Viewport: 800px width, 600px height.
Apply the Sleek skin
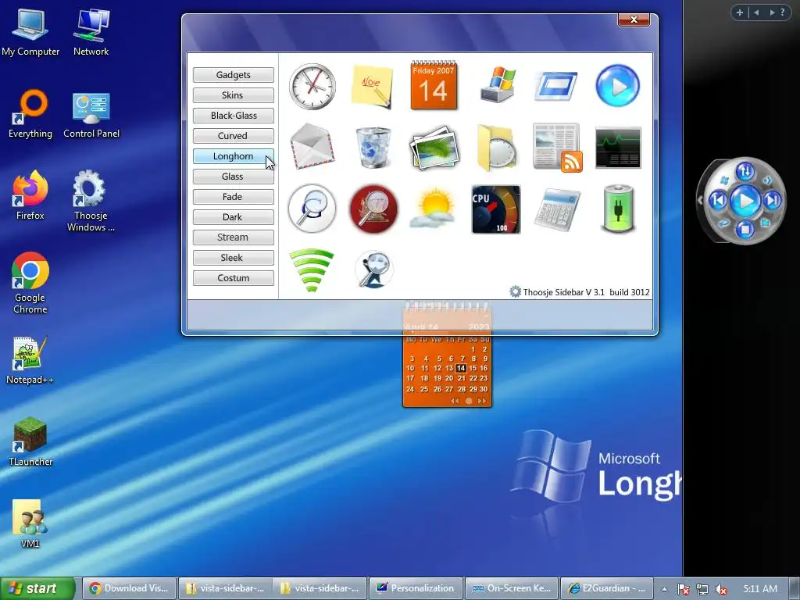coord(233,258)
